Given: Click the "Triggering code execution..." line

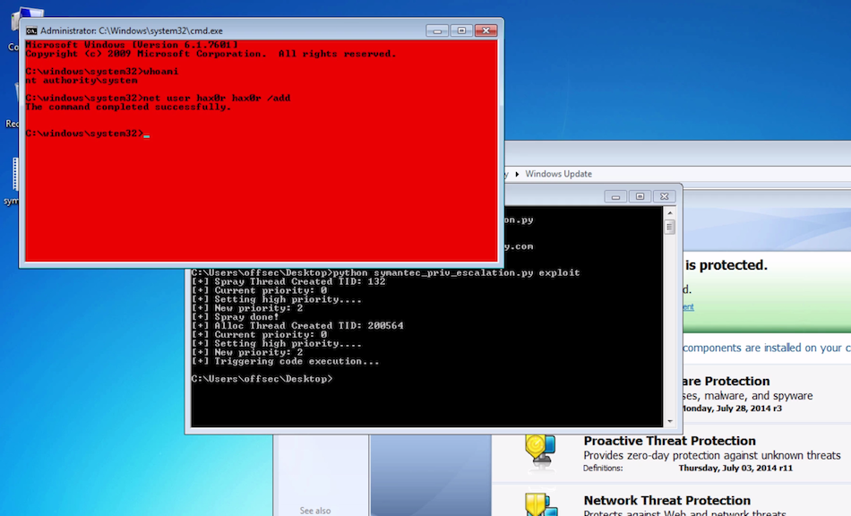Looking at the screenshot, I should pyautogui.click(x=286, y=361).
